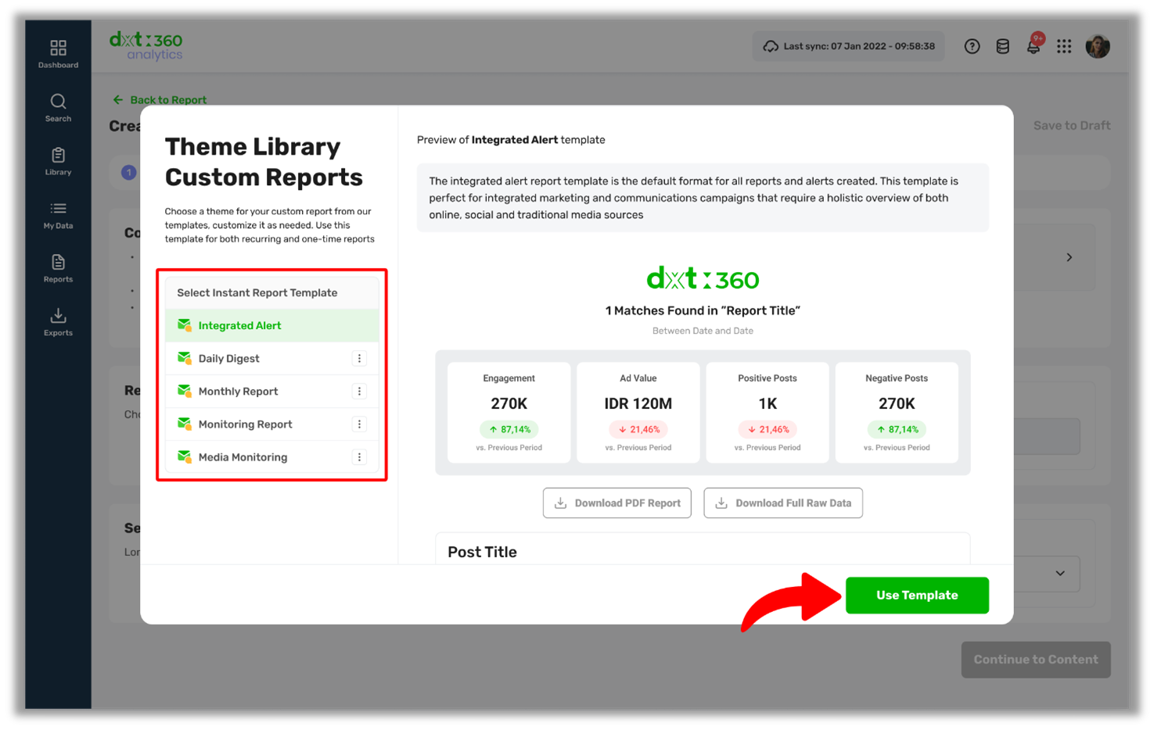This screenshot has height=730, width=1154.
Task: Go to Library in the sidebar
Action: click(x=58, y=161)
